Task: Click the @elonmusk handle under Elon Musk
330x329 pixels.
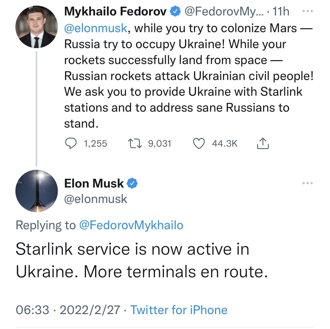Action: pyautogui.click(x=96, y=199)
